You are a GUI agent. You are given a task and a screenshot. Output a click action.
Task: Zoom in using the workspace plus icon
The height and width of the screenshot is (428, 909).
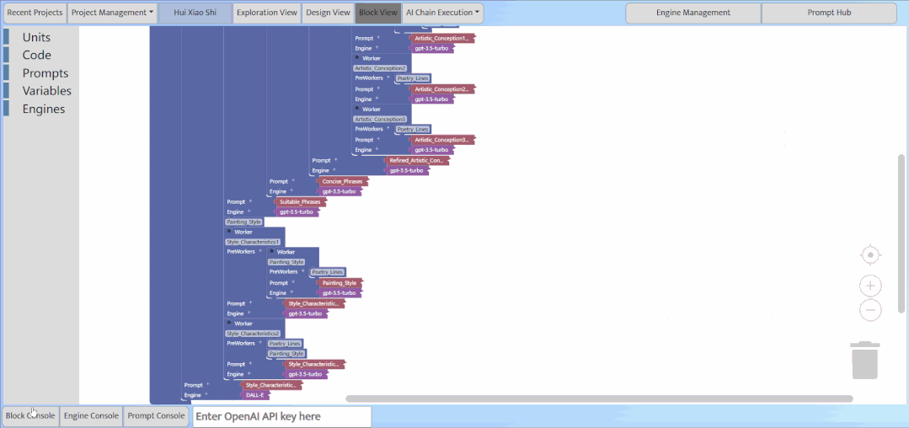pyautogui.click(x=870, y=286)
